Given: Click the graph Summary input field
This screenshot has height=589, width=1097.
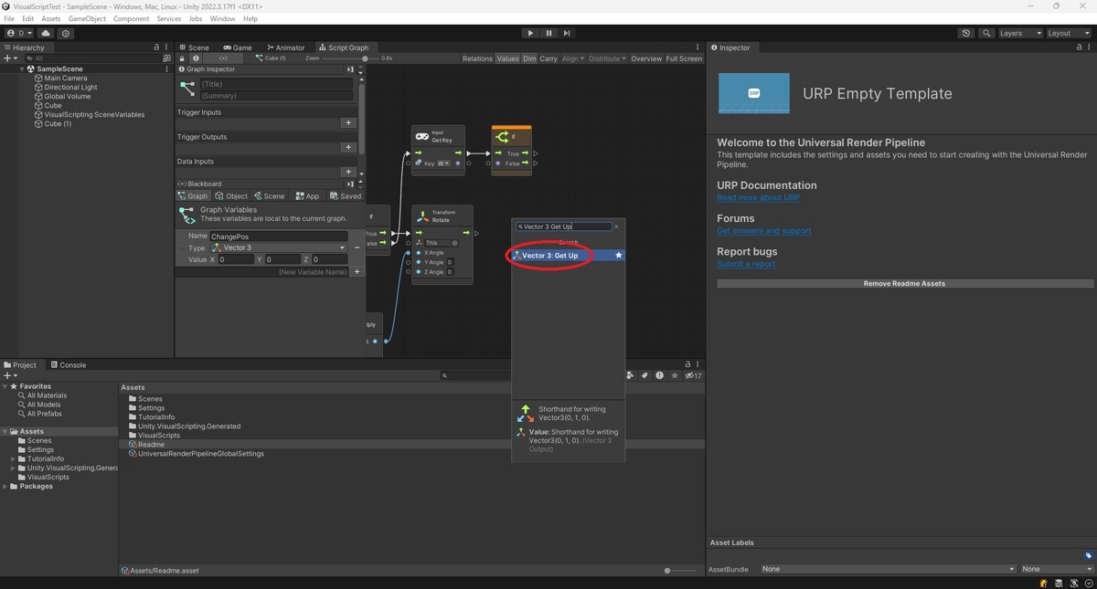Looking at the screenshot, I should pyautogui.click(x=275, y=95).
